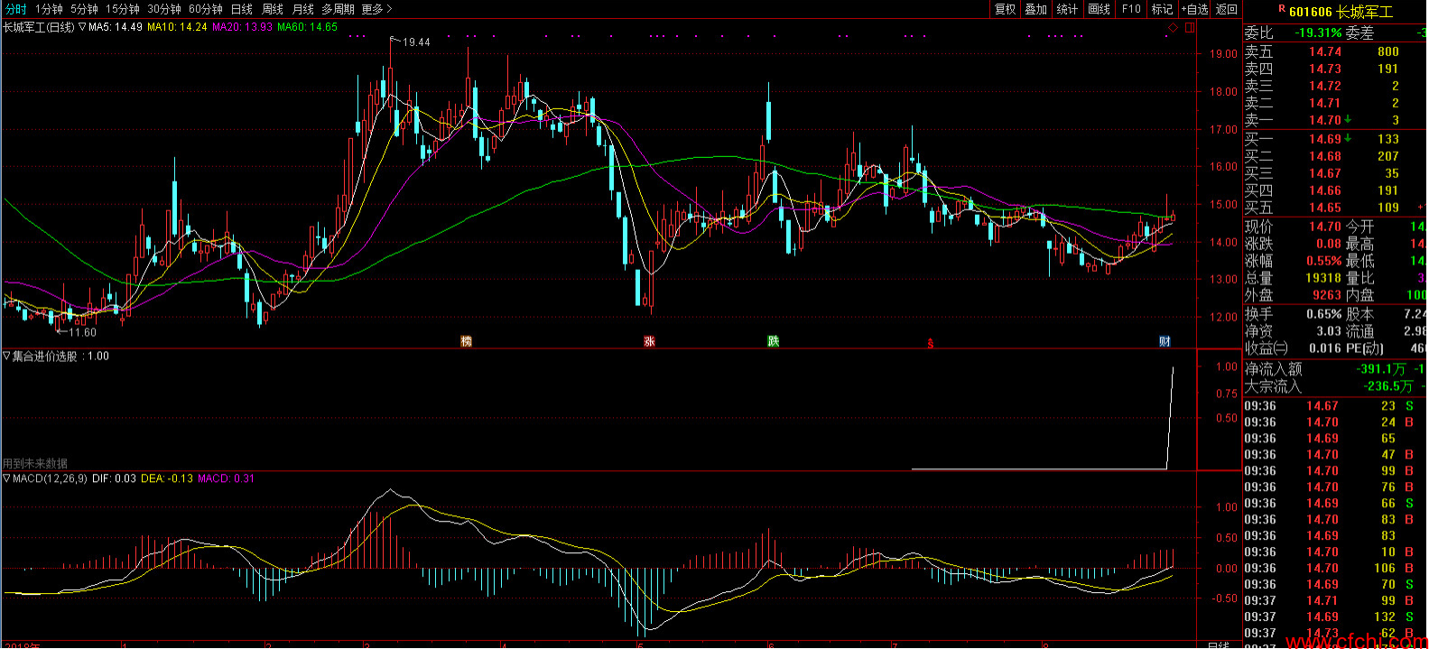This screenshot has height=649, width=1429.
Task: Open the F10 company information page
Action: (1131, 9)
